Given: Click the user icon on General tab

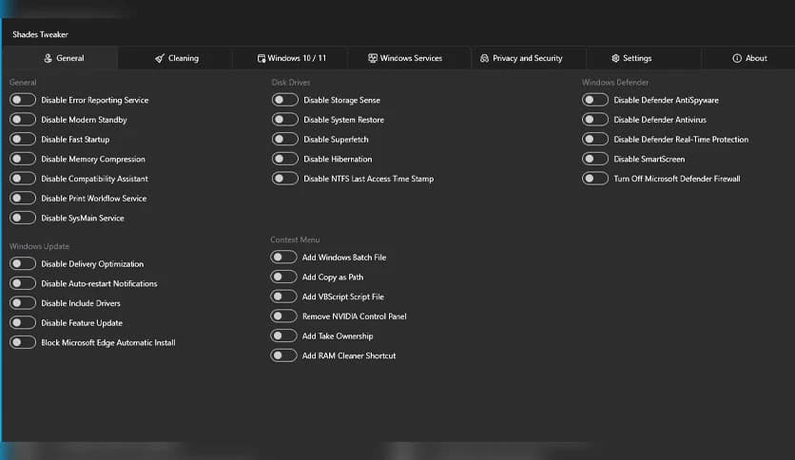Looking at the screenshot, I should point(48,58).
